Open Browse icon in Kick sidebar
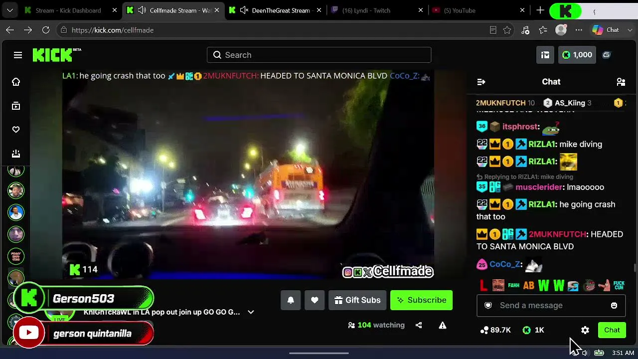The image size is (638, 359). coord(16,106)
